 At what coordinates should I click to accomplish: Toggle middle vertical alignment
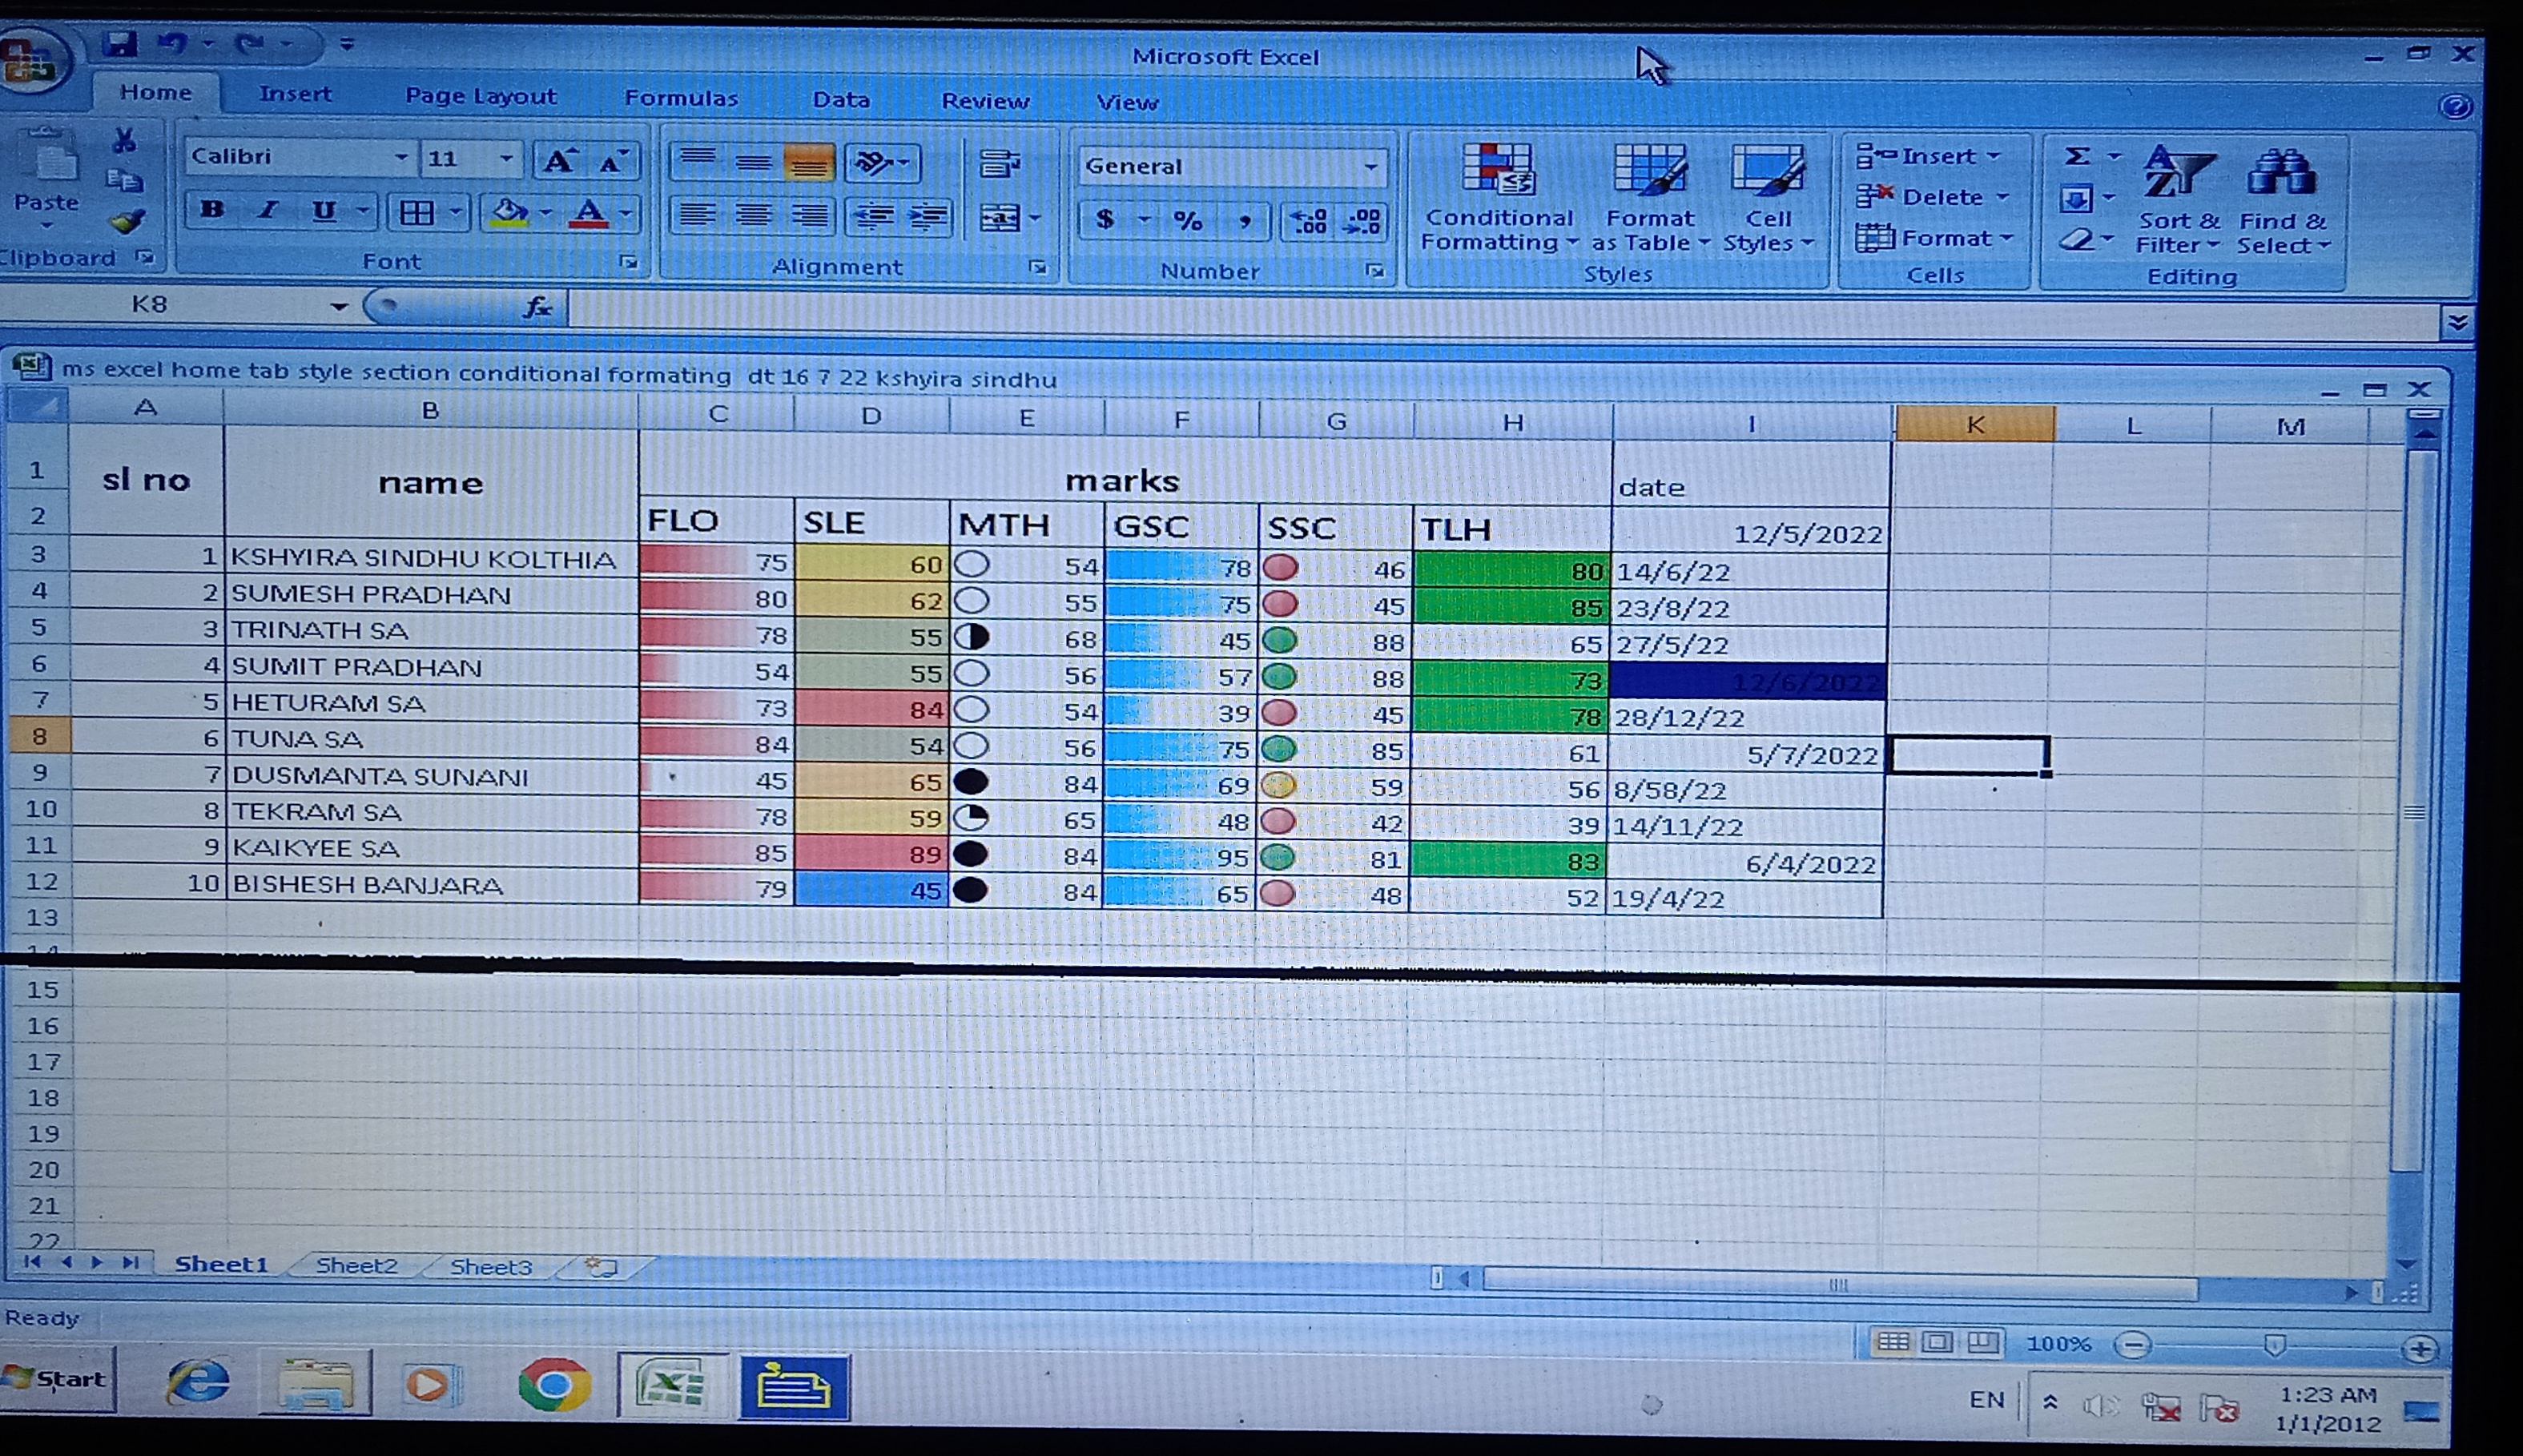point(753,163)
